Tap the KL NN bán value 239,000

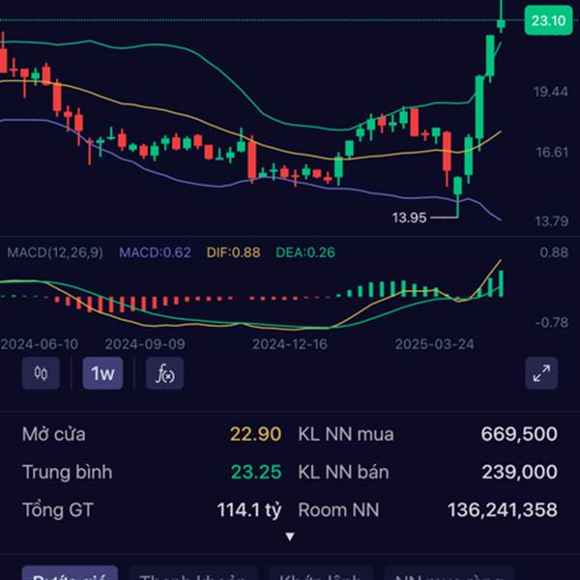[519, 472]
